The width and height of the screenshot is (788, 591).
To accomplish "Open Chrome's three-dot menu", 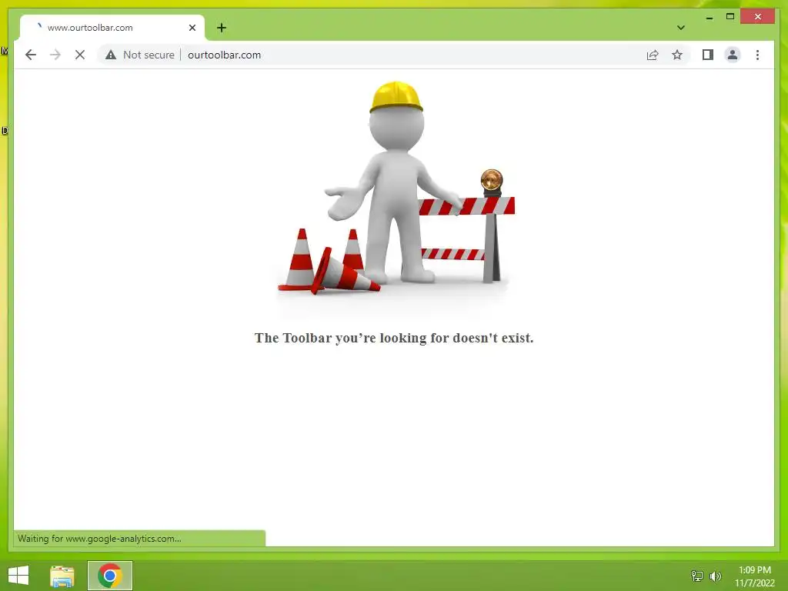I will 757,55.
